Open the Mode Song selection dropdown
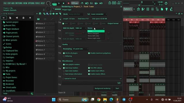 (76, 14)
